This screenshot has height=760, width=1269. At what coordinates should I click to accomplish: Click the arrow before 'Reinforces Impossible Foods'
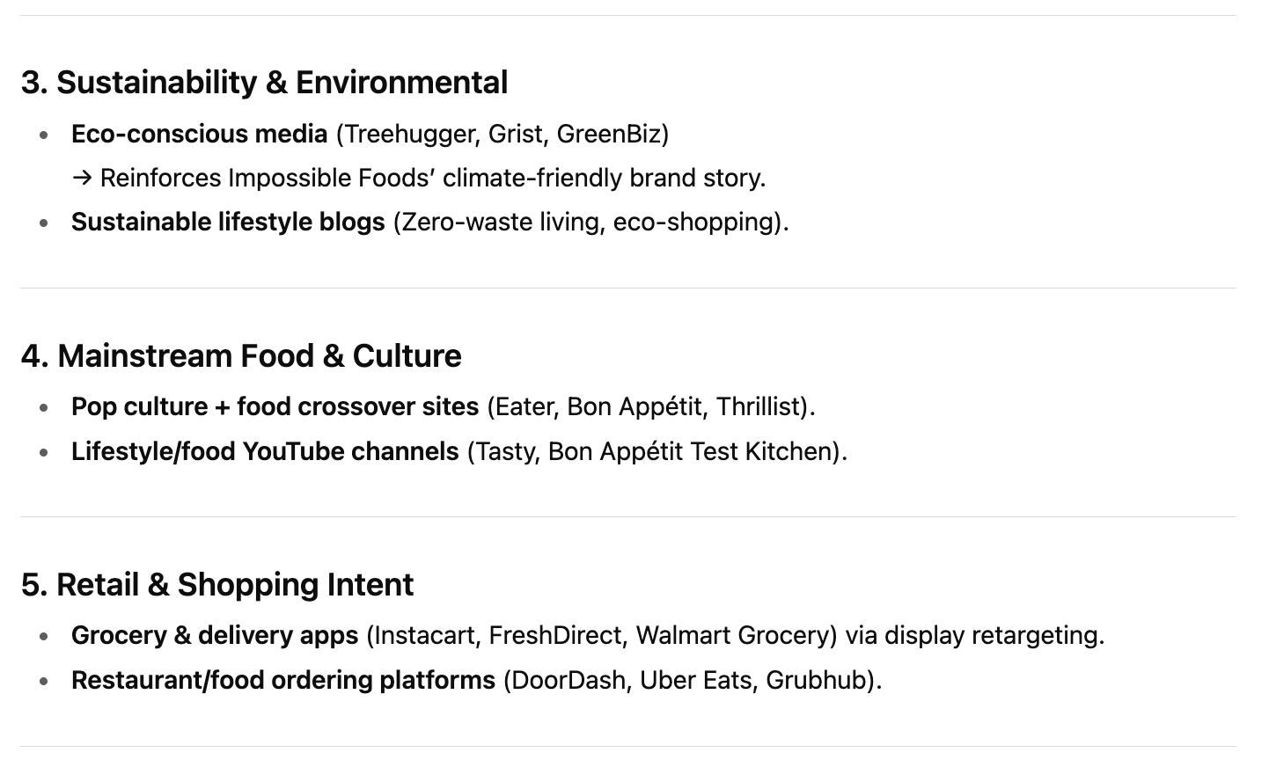pyautogui.click(x=83, y=178)
